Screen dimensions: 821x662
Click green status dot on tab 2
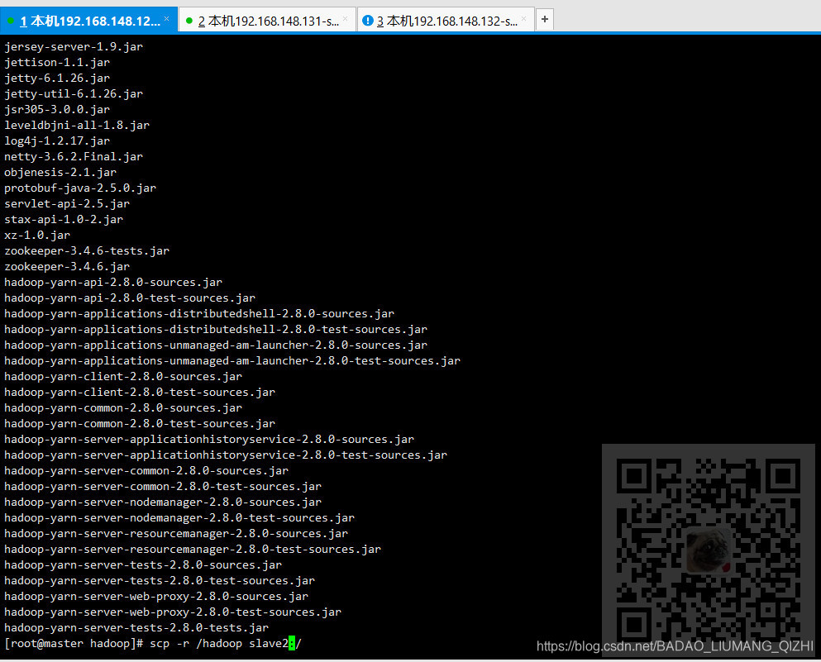(189, 21)
